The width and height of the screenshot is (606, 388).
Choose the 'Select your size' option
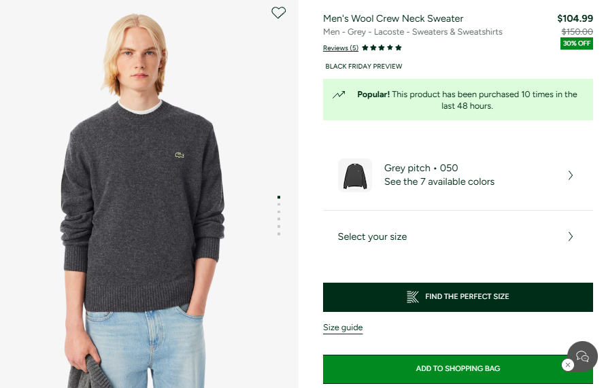point(372,236)
